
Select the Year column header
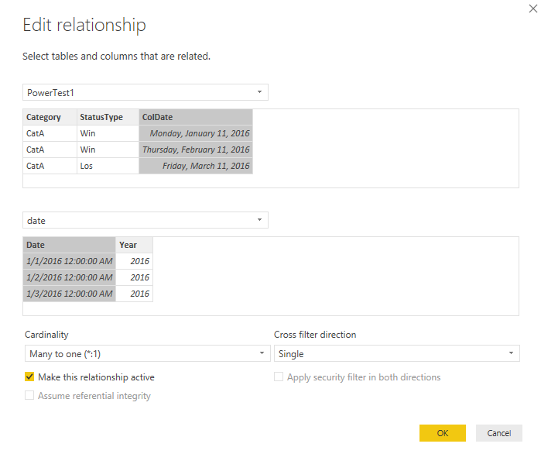coord(134,245)
